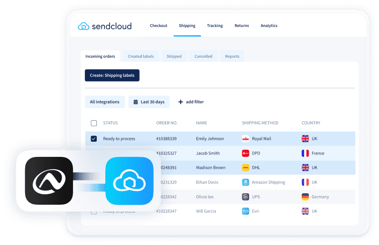Select the Emily Johnson name cell
Screen dimensions: 379x245
[x=210, y=138]
